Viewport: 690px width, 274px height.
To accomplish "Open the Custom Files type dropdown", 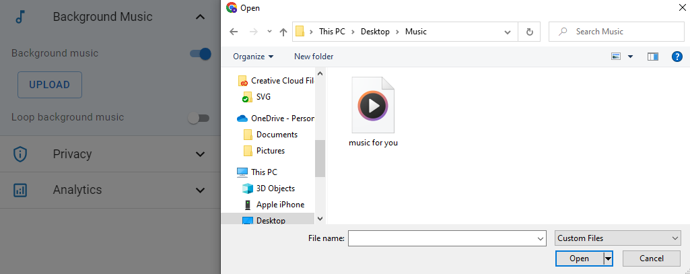I will click(x=618, y=238).
